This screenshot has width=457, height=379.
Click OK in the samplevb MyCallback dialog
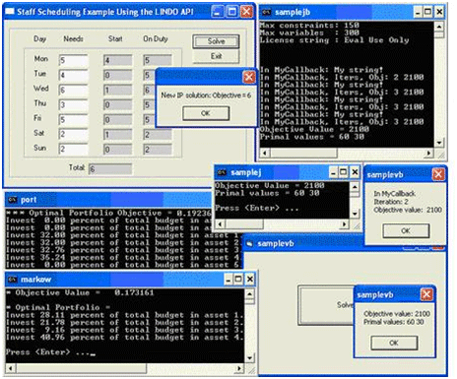pyautogui.click(x=406, y=230)
